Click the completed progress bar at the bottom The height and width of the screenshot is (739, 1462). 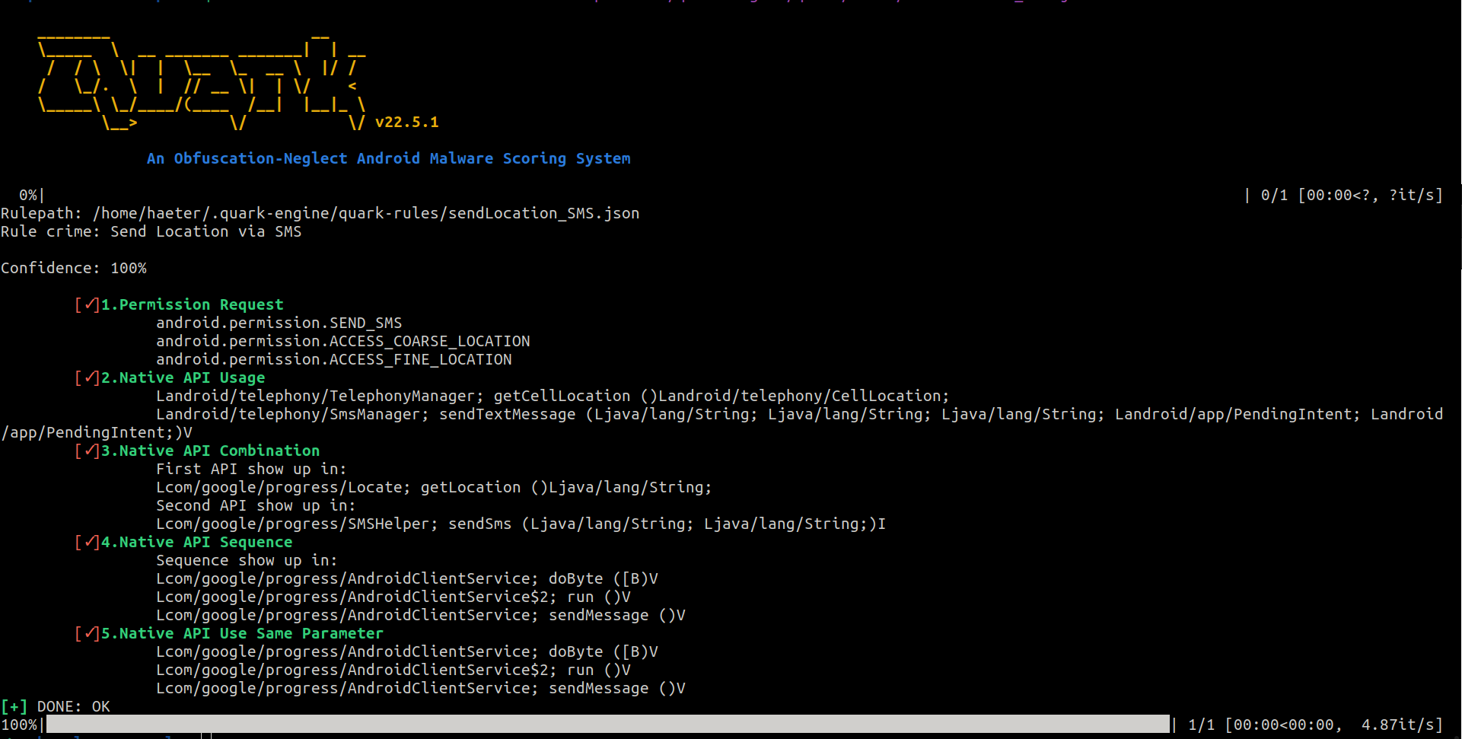pyautogui.click(x=607, y=724)
